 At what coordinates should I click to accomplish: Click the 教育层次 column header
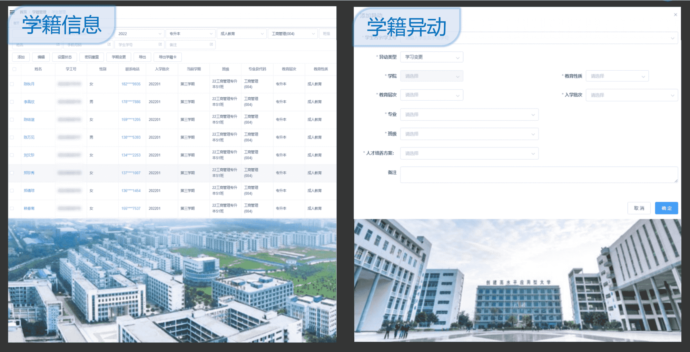coord(289,69)
